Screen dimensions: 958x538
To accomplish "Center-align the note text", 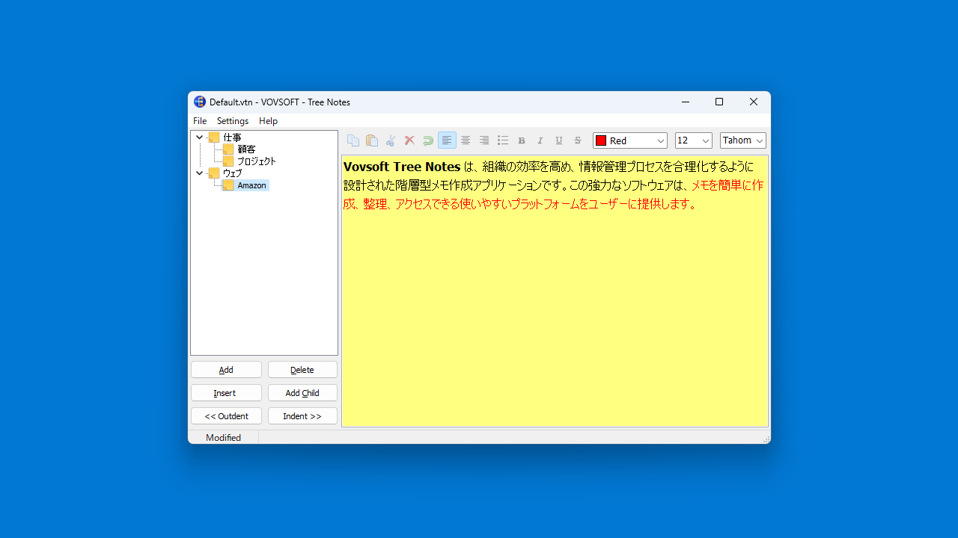I will pyautogui.click(x=466, y=140).
